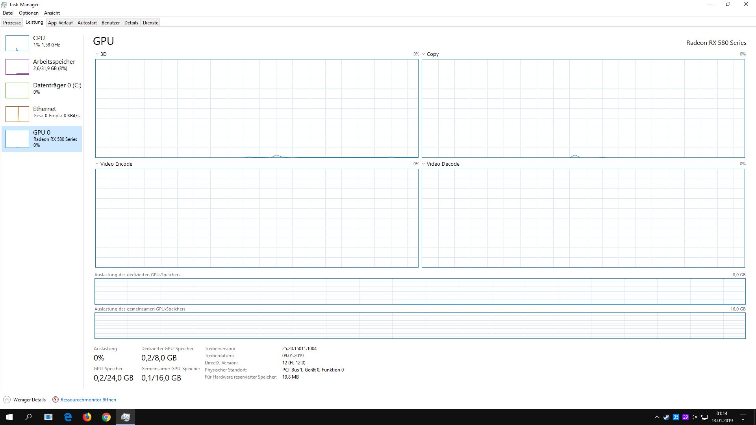This screenshot has height=425, width=756.
Task: Click the Ethernet graph icon
Action: click(x=17, y=114)
